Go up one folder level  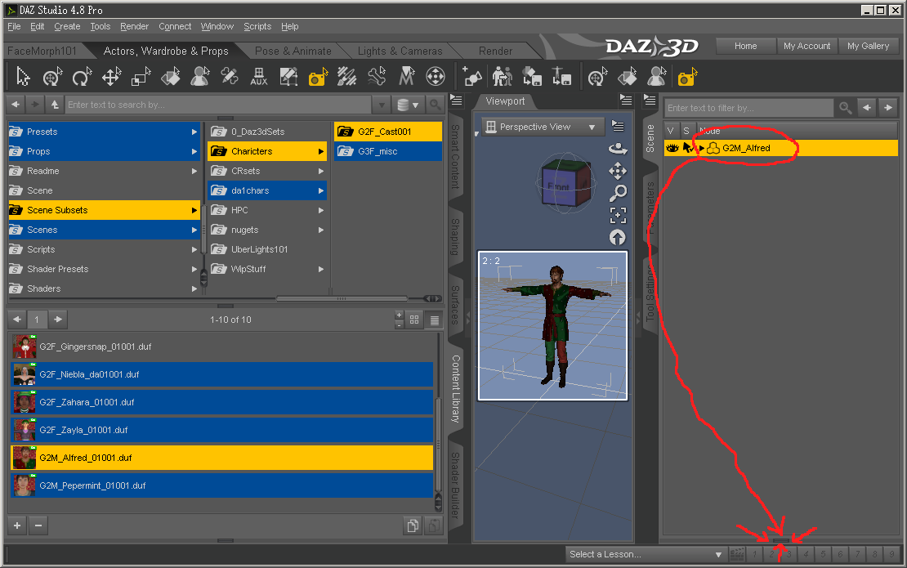pyautogui.click(x=55, y=105)
